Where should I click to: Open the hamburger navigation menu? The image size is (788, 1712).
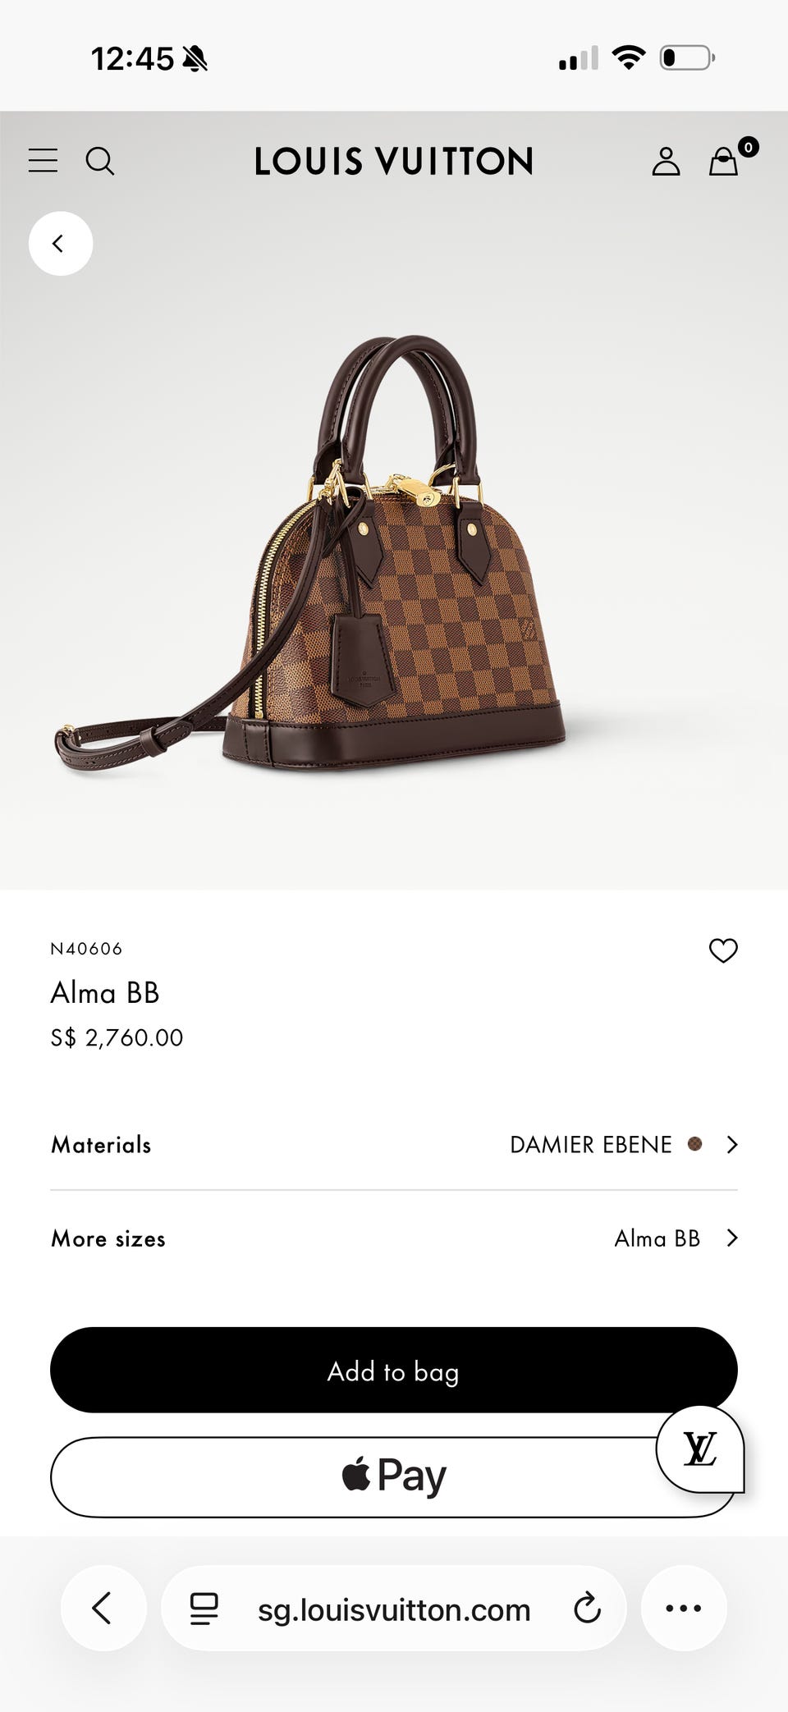(x=43, y=160)
